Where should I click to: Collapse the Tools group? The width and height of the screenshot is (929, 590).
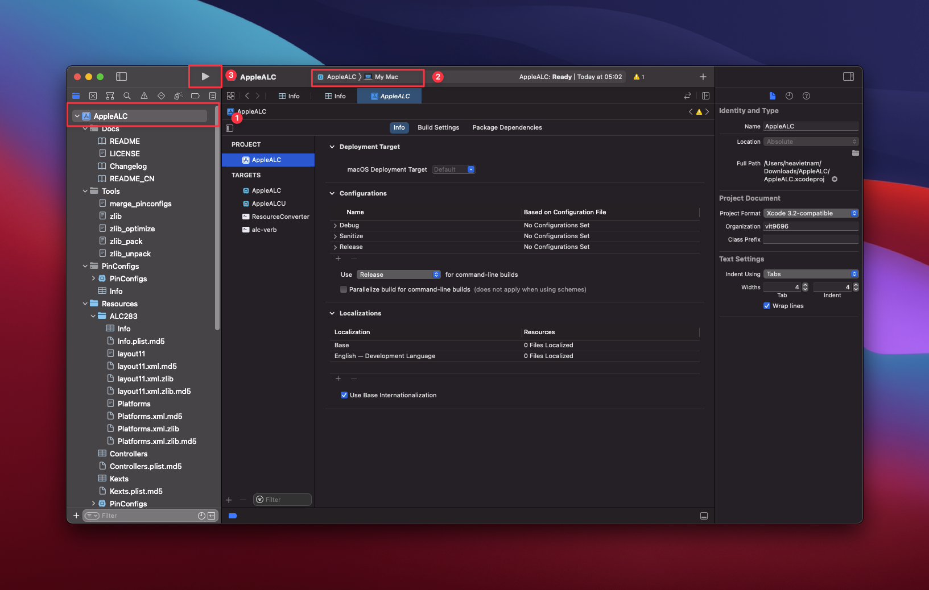[x=85, y=191]
